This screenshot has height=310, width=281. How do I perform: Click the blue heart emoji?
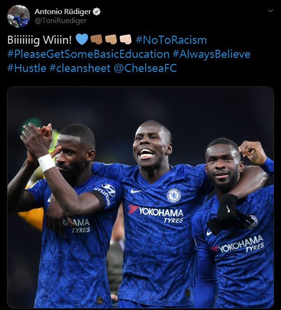(x=82, y=39)
